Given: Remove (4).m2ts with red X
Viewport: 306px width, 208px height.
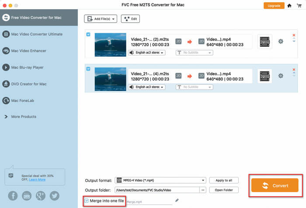Looking at the screenshot, I should [294, 69].
